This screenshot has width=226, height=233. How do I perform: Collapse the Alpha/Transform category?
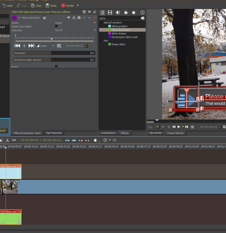coord(101,23)
